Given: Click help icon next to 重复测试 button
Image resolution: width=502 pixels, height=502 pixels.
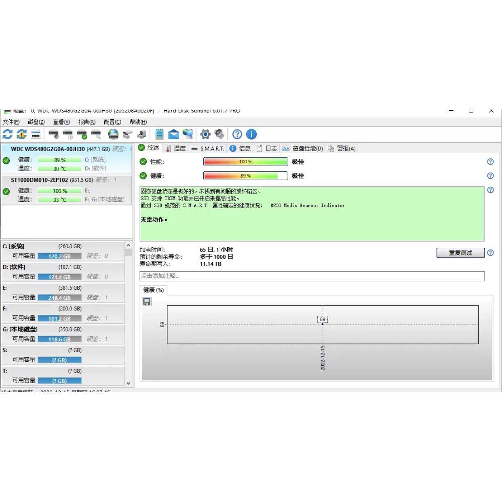Looking at the screenshot, I should (x=490, y=253).
